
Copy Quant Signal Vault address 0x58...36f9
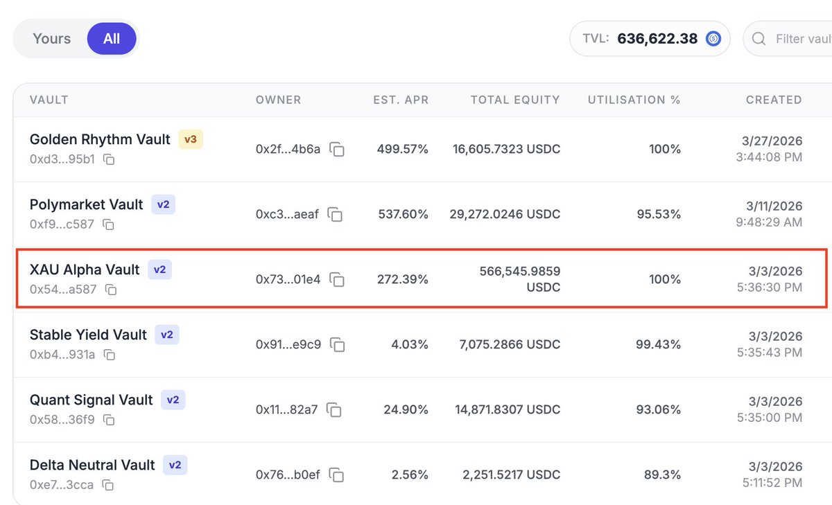[x=109, y=420]
